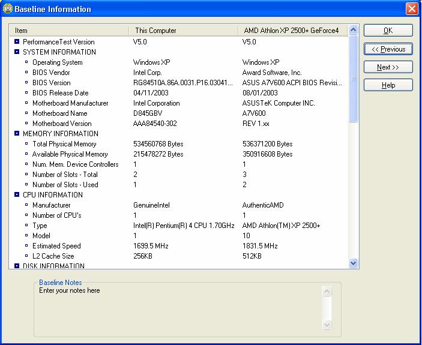The height and width of the screenshot is (345, 422).
Task: Click the PerformanceTest icon in title bar
Action: (x=8, y=8)
